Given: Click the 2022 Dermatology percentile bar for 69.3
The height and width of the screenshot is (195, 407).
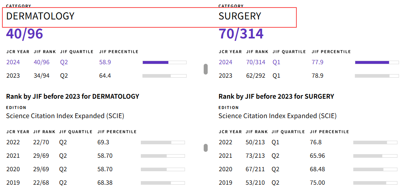Looking at the screenshot, I should point(163,142).
